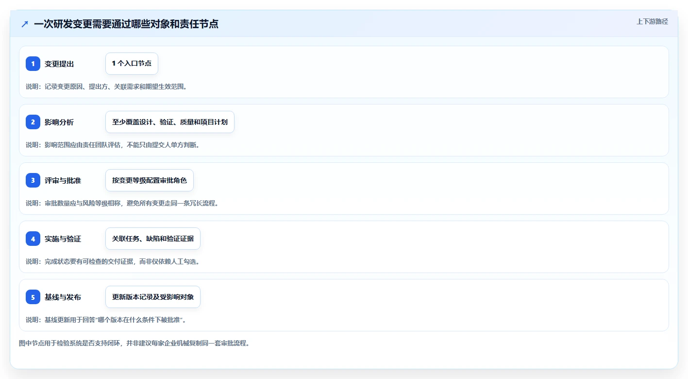Viewport: 688px width, 379px height.
Task: Click the description starting 记录变更原因
Action: click(x=106, y=86)
